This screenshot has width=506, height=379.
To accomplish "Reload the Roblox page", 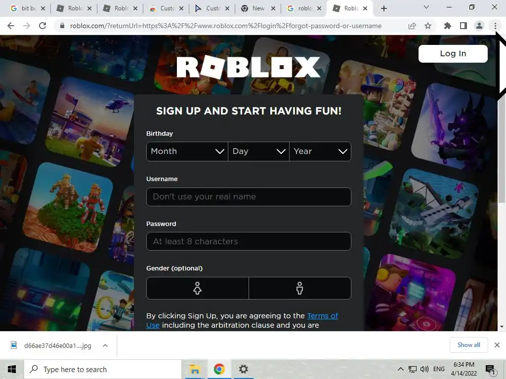I will (42, 26).
